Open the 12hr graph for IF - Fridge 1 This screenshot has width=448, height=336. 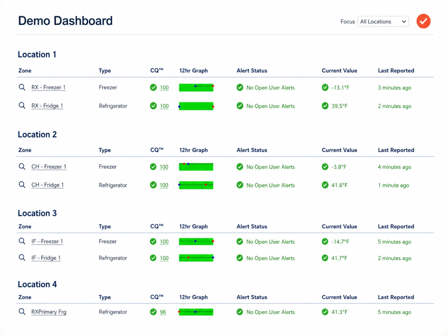[196, 258]
